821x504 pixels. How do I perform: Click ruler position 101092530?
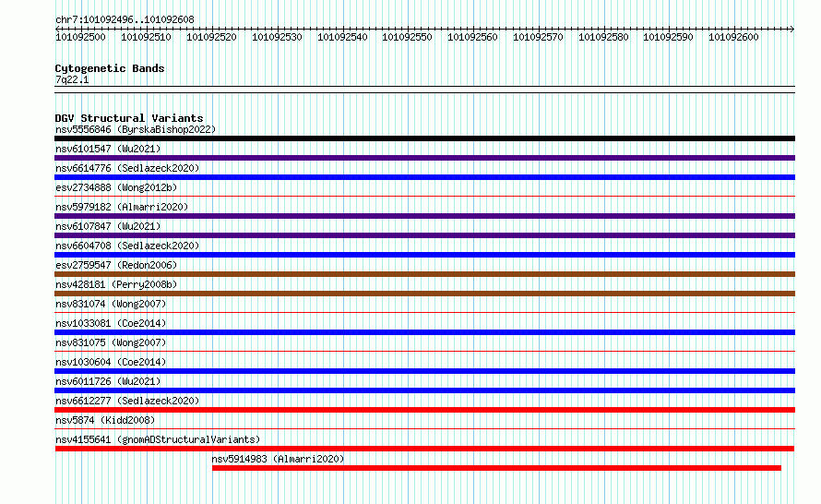(x=277, y=37)
